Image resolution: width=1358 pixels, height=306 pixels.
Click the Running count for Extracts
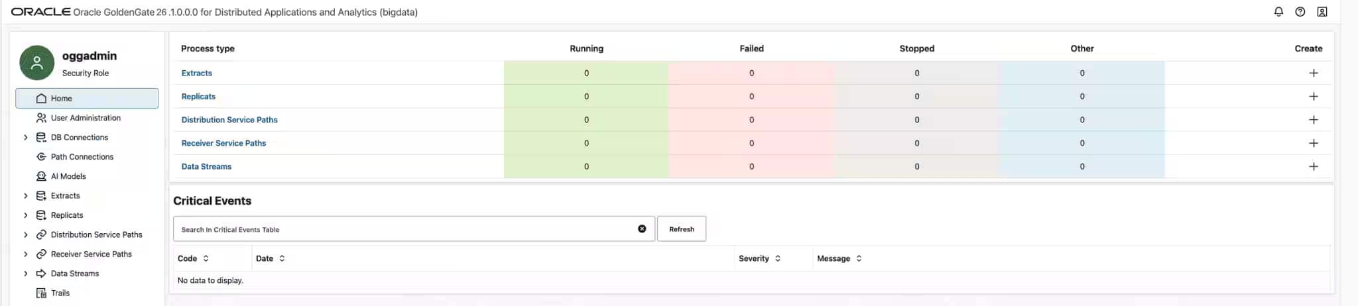[x=586, y=73]
